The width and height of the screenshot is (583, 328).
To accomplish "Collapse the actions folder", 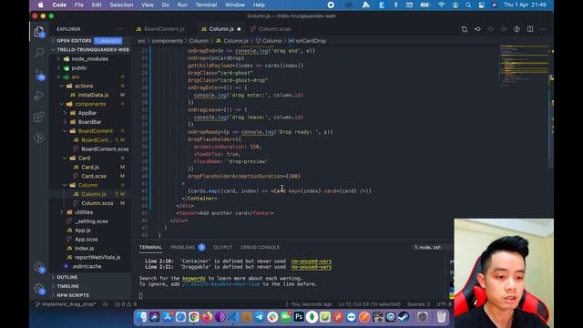I will point(84,86).
